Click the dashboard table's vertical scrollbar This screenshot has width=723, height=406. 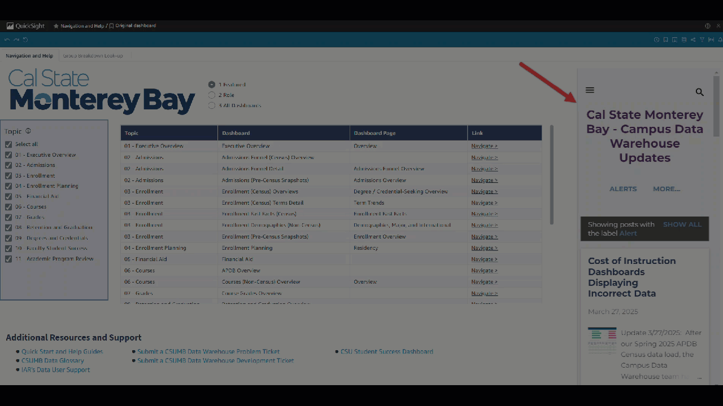click(551, 175)
